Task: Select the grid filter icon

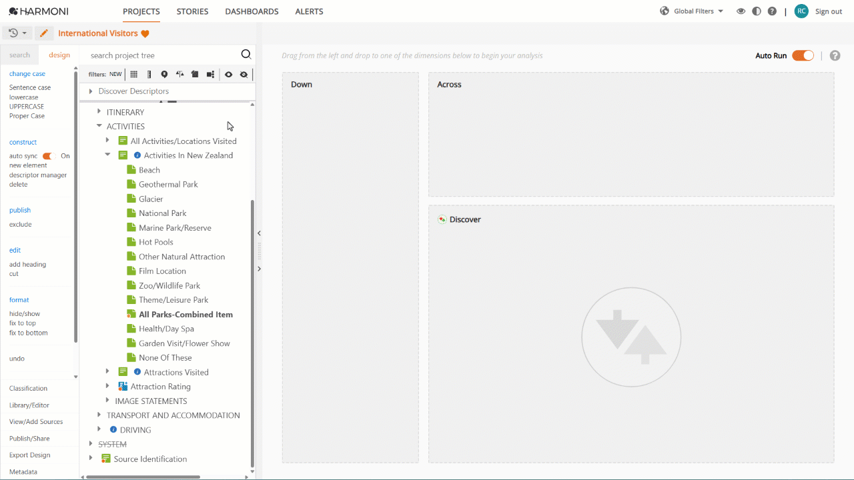Action: tap(134, 75)
